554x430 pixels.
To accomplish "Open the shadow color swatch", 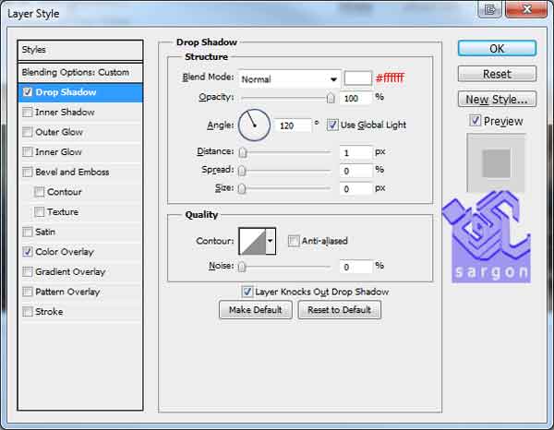I will (x=358, y=78).
